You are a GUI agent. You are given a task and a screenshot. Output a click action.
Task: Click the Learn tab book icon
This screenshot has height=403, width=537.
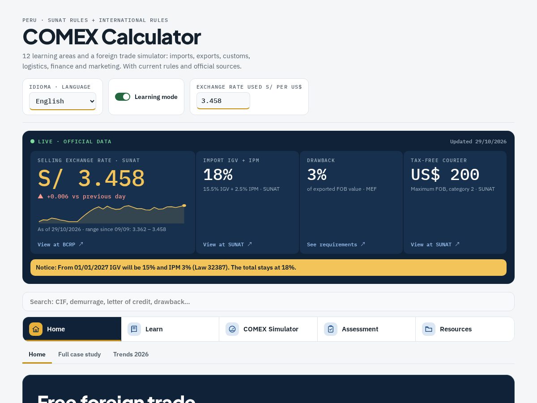coord(134,329)
